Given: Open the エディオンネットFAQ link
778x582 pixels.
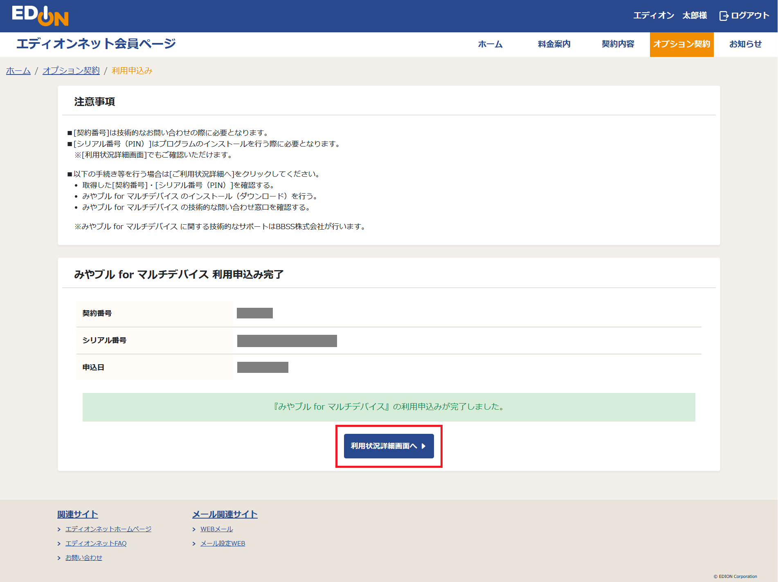Looking at the screenshot, I should (x=96, y=543).
